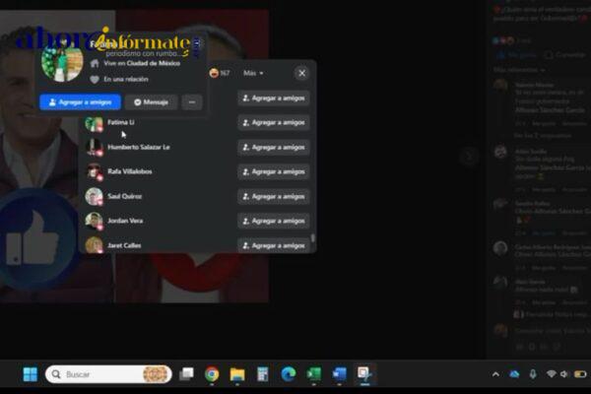Screen dimensions: 591x394
Task: Open Word from the taskbar
Action: pyautogui.click(x=340, y=374)
